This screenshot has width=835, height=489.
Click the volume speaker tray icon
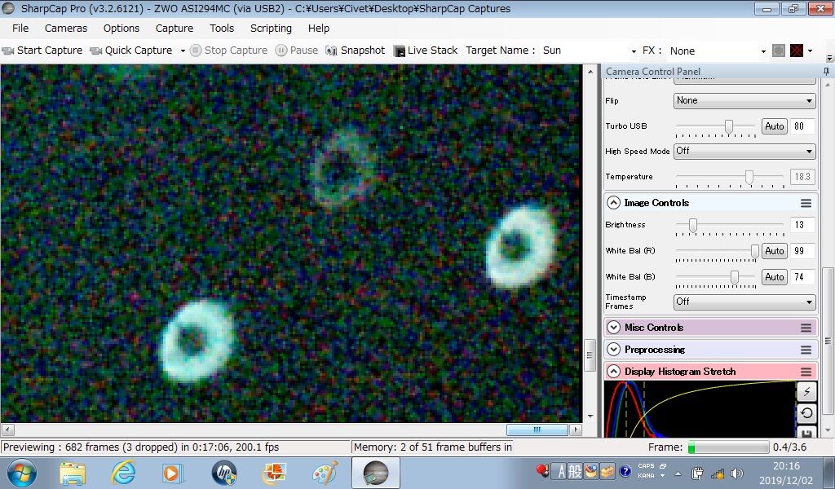click(x=737, y=473)
